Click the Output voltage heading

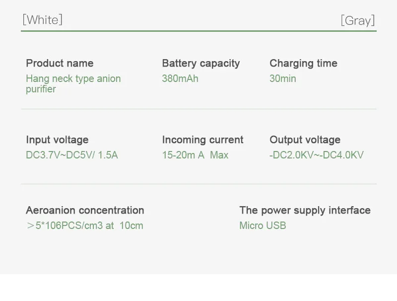(305, 140)
